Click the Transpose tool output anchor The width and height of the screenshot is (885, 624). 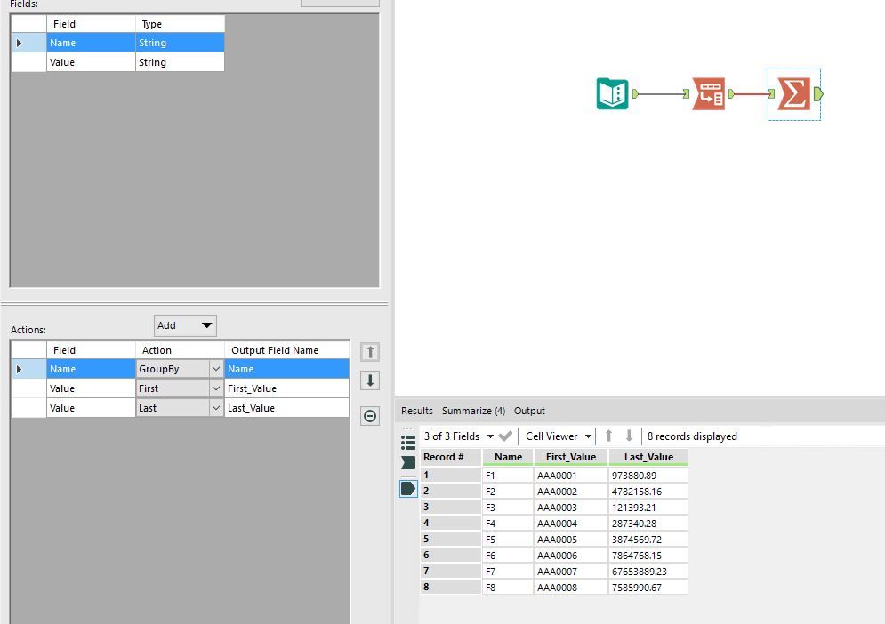(731, 93)
